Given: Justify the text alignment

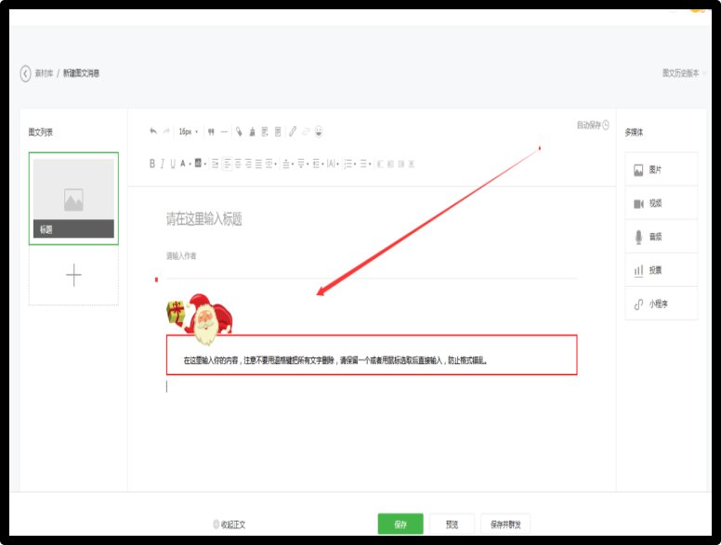Looking at the screenshot, I should click(258, 163).
